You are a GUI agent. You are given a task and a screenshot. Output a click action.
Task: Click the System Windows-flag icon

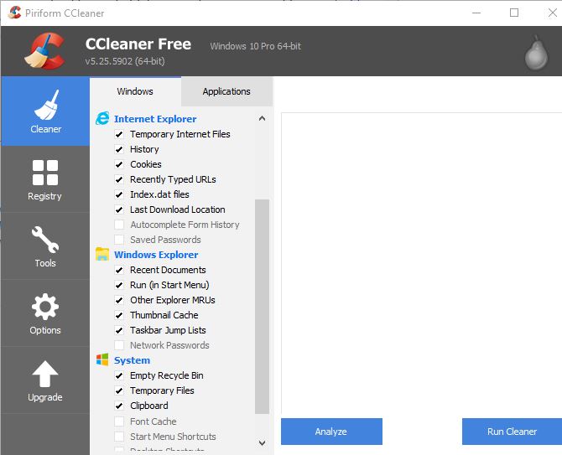(x=102, y=359)
